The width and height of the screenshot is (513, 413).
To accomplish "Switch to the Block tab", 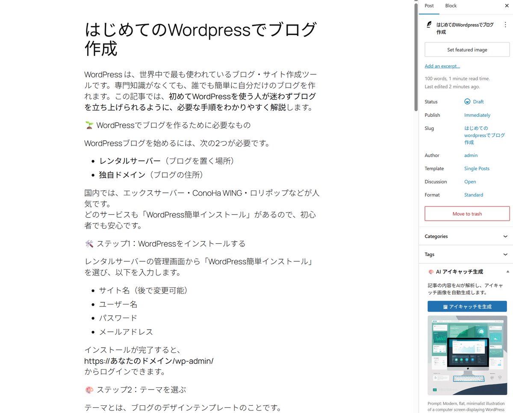I will 451,6.
